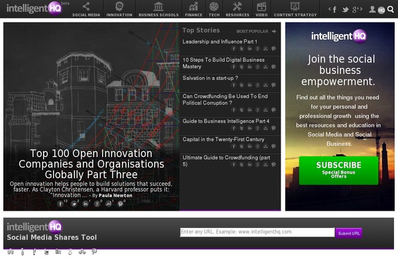Select Pinterest icon below shares tool
398x265 pixels.
click(94, 252)
